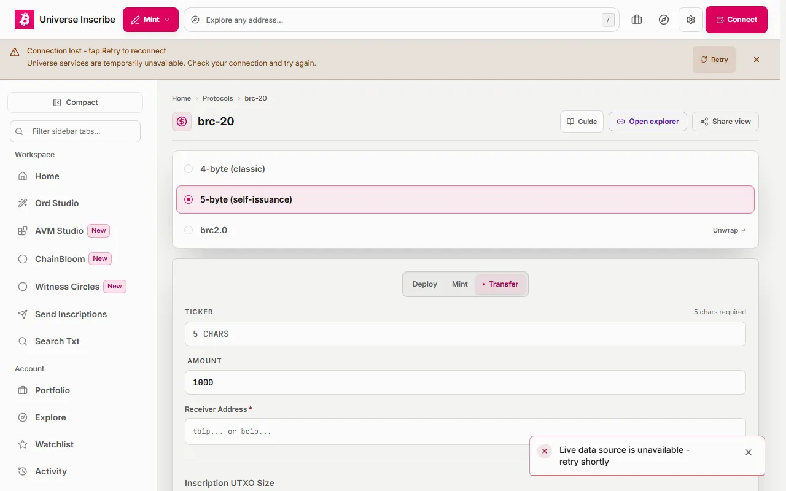786x491 pixels.
Task: Click the Search Txt magnifier icon
Action: (23, 341)
